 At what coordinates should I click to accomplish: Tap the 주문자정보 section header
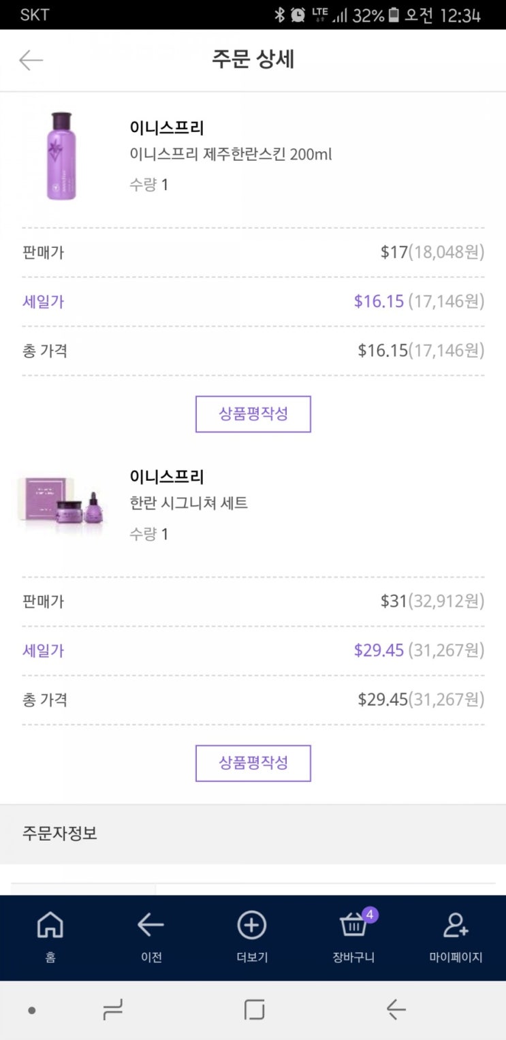click(60, 833)
